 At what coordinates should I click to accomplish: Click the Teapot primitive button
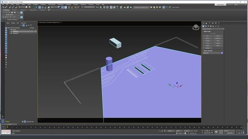point(207,46)
